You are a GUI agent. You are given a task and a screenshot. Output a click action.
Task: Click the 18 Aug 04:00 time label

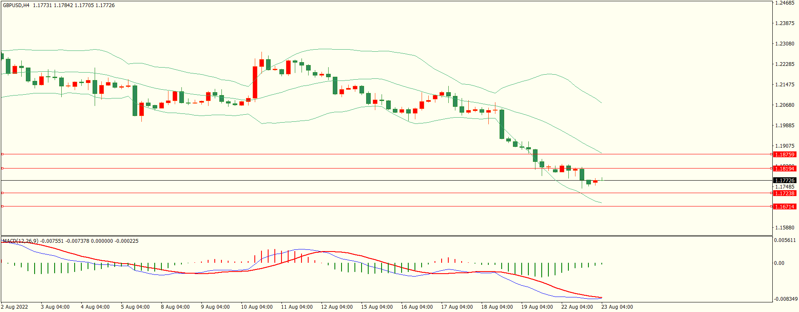click(497, 307)
